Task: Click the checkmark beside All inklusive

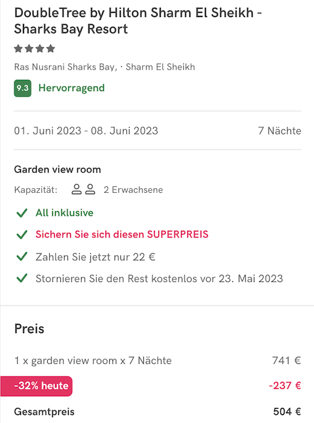Action: point(22,213)
